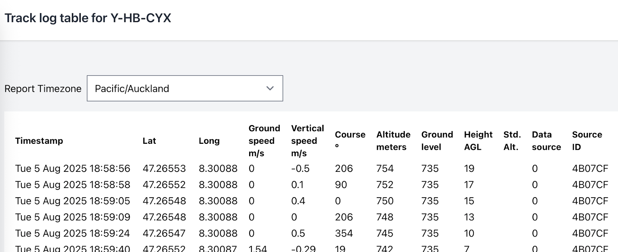This screenshot has width=618, height=252.
Task: Click the page title for Y-HB-CYX
Action: point(88,18)
